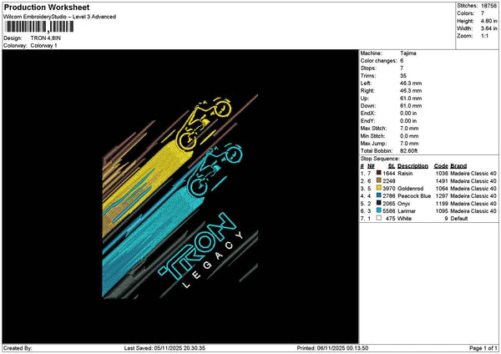Select the Peacock Blue description text
Screen dimensions: 501x354
tap(414, 196)
